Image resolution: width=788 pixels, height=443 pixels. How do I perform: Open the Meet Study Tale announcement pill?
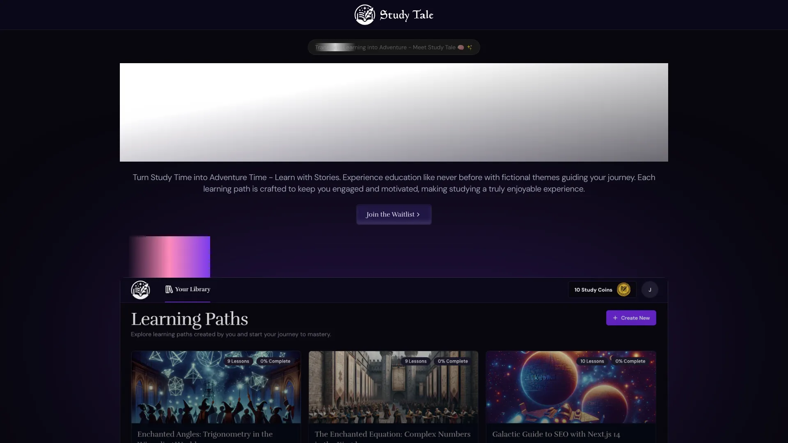click(393, 47)
